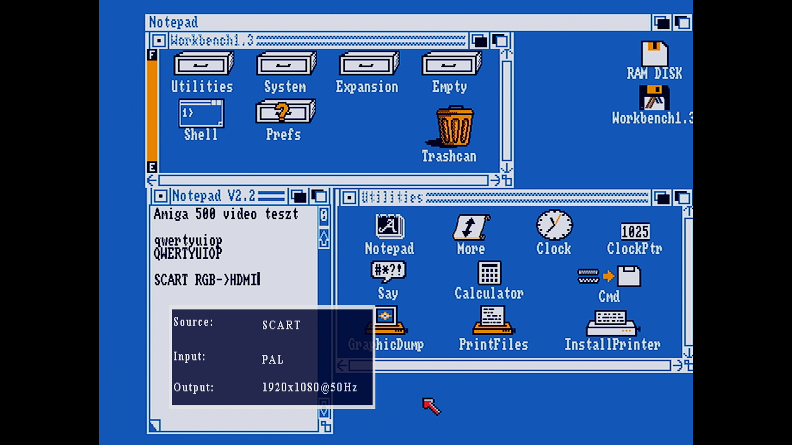This screenshot has height=445, width=792.
Task: Launch the Shell icon
Action: [202, 113]
